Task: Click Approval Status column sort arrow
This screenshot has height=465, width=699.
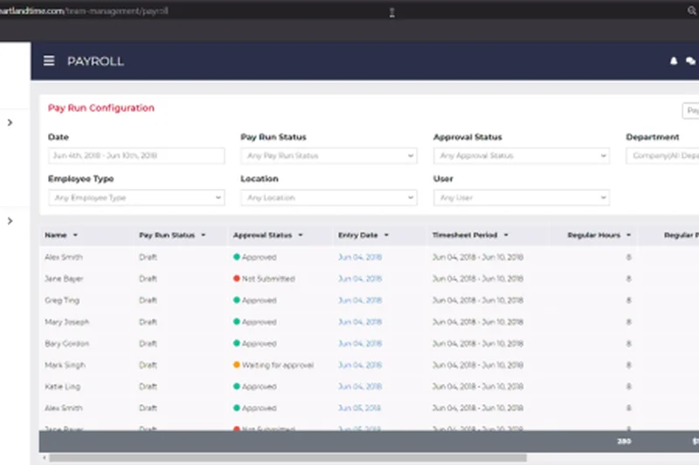Action: (301, 236)
